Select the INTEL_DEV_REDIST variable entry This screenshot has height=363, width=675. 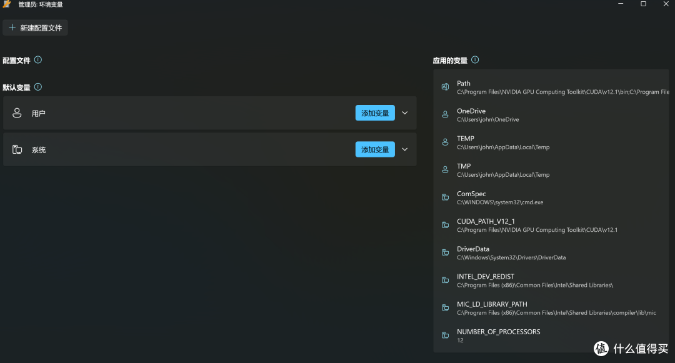(550, 281)
